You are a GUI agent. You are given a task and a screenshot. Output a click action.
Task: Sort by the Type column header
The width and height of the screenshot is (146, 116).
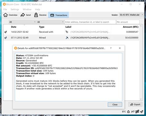pos(42,27)
